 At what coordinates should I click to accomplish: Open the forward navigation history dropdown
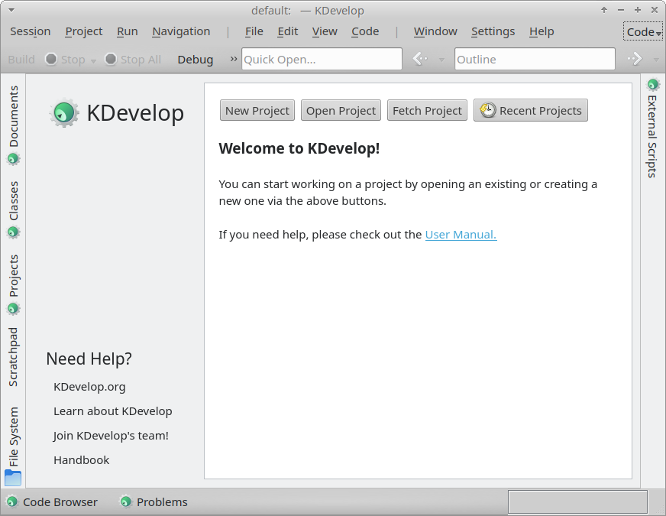tap(656, 60)
